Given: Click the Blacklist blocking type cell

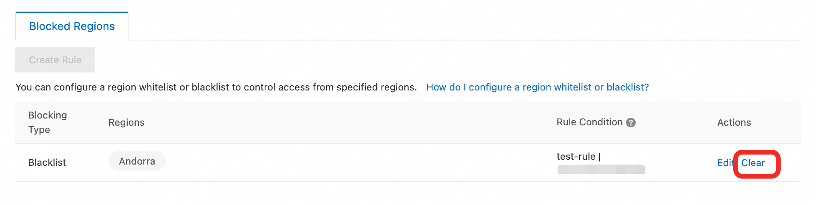Looking at the screenshot, I should coord(47,163).
